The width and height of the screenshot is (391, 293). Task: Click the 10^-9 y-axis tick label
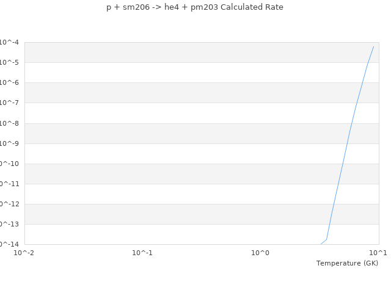[9, 143]
